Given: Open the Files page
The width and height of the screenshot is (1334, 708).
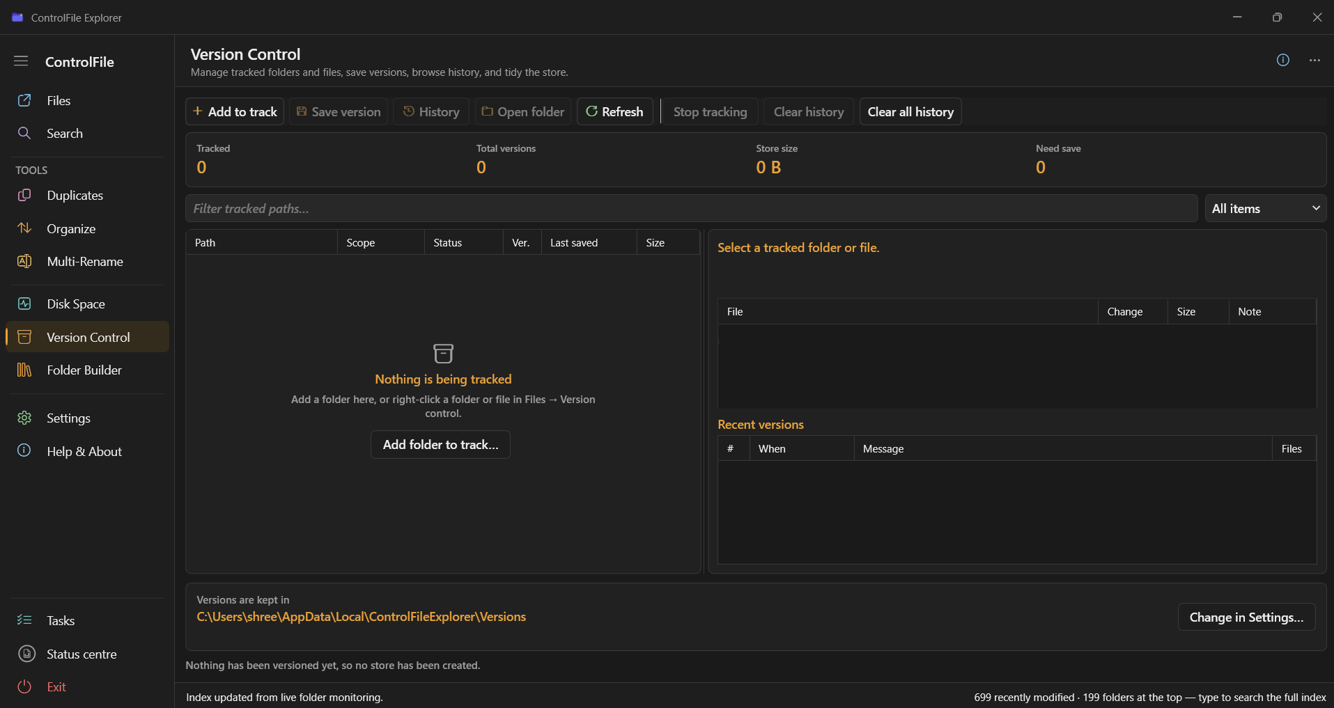Looking at the screenshot, I should pos(87,100).
